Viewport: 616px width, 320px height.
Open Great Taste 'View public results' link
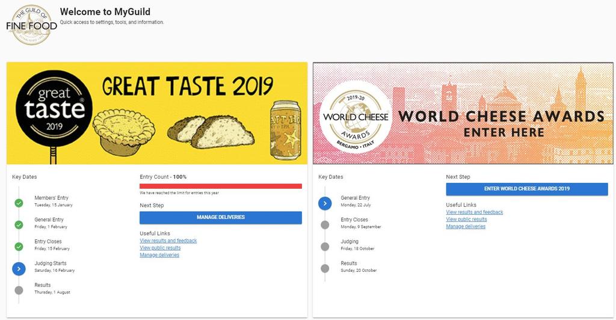pos(160,248)
